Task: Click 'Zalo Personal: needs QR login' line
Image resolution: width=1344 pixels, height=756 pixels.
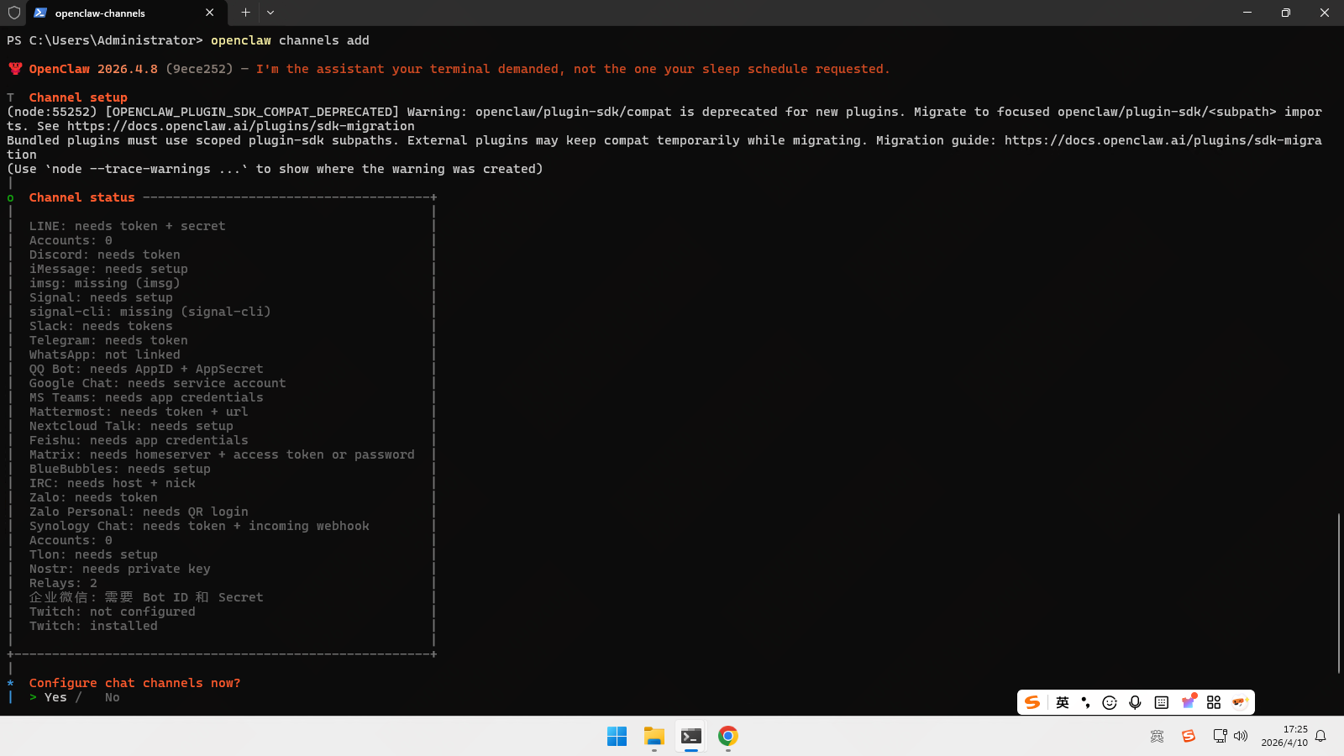Action: [x=139, y=512]
